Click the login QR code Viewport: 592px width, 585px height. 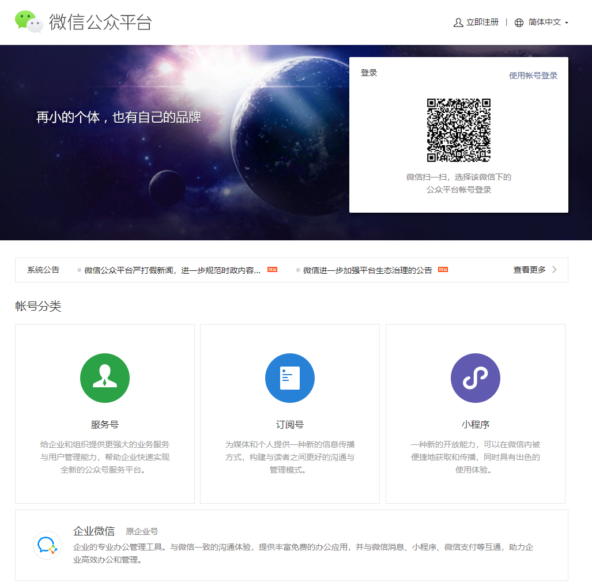(458, 130)
